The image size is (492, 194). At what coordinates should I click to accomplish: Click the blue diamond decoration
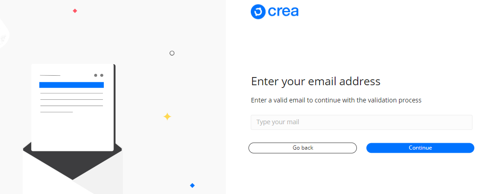coord(192,185)
